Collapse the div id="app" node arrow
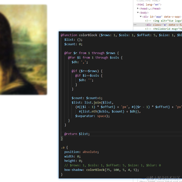Screen dimensions: 182x182 coord(140,17)
